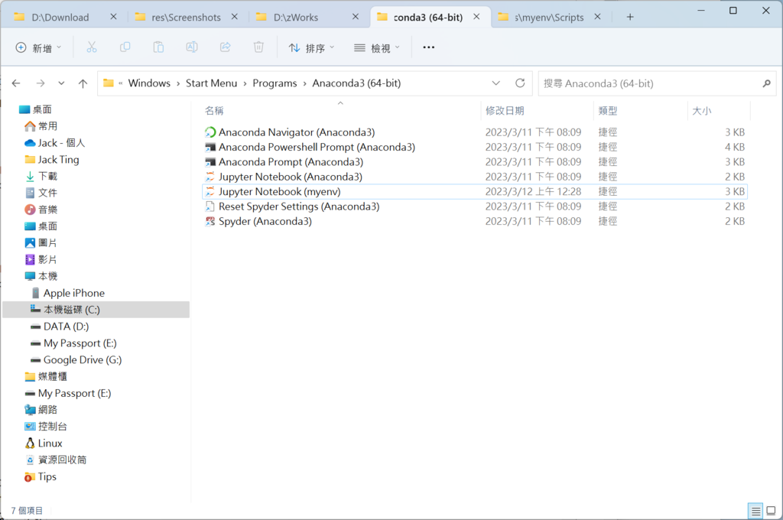Click the Delete trash icon

(x=258, y=47)
